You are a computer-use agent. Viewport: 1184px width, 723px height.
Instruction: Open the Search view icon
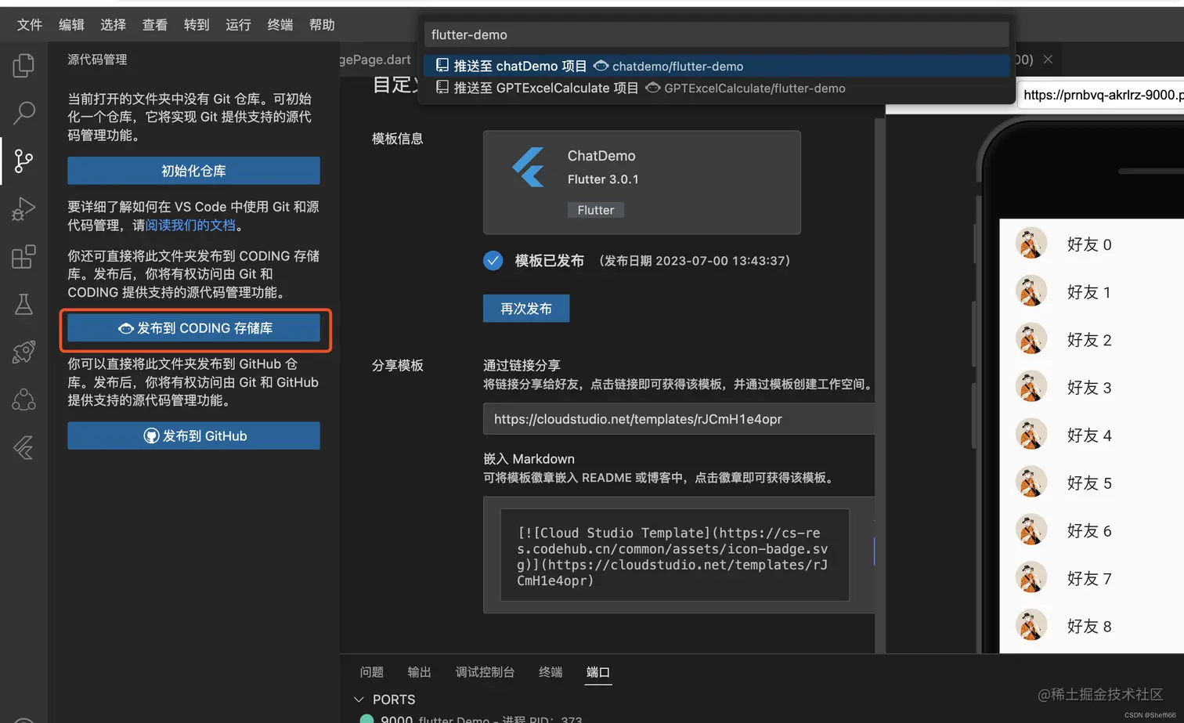[x=23, y=114]
